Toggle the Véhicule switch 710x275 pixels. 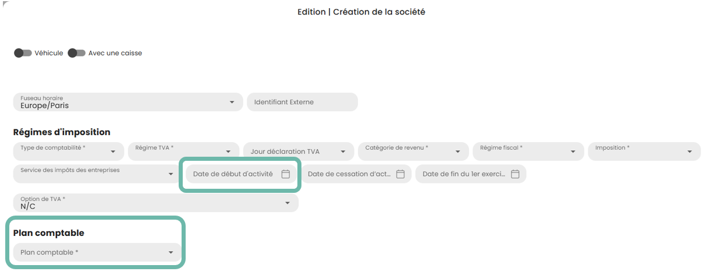(x=23, y=53)
